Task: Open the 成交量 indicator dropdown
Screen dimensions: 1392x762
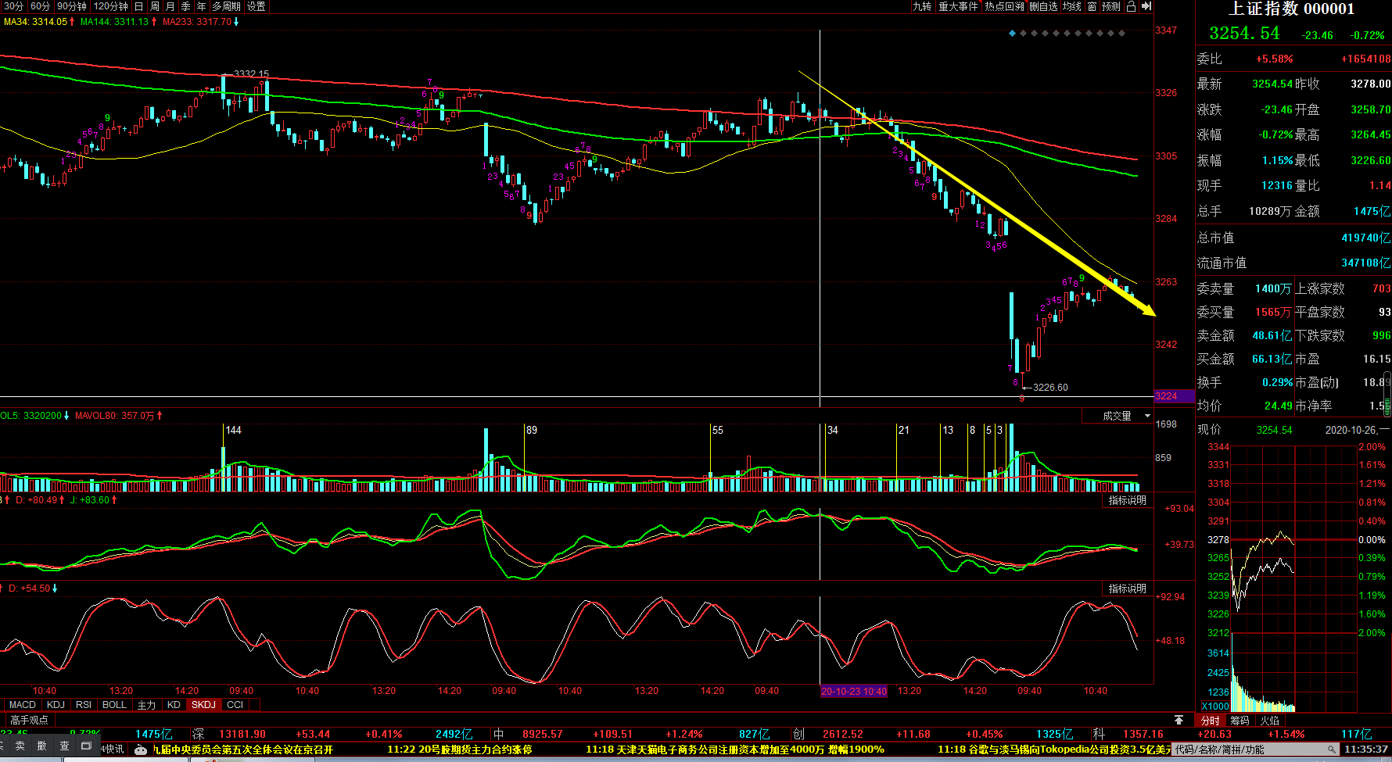Action: [1126, 416]
